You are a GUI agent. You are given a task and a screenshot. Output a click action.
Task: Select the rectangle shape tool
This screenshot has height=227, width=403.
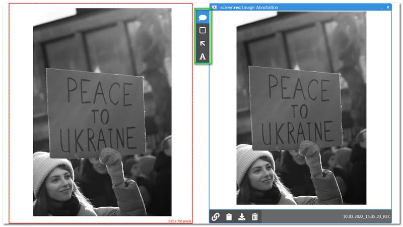click(203, 30)
